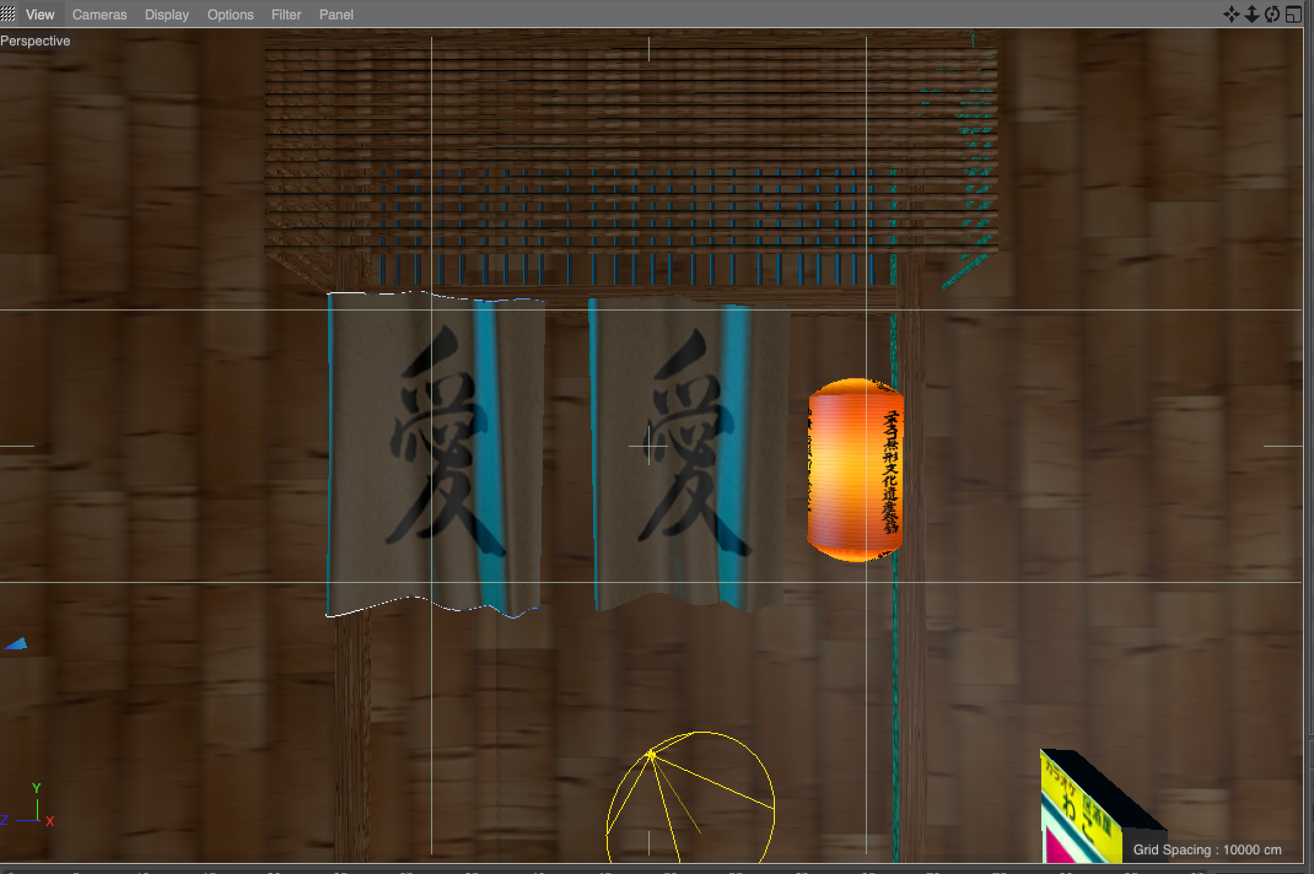This screenshot has height=874, width=1314.
Task: Select the dolly/zoom arrows icon at top right
Action: (1253, 14)
